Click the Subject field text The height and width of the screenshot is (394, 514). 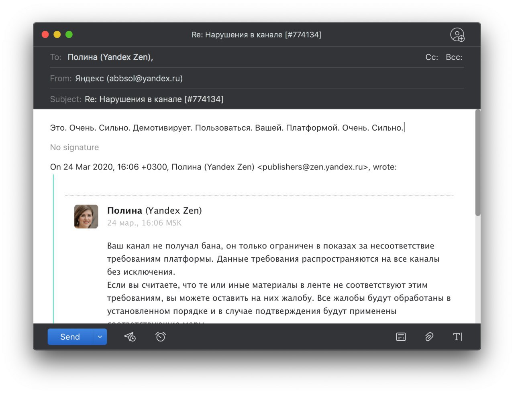click(154, 99)
